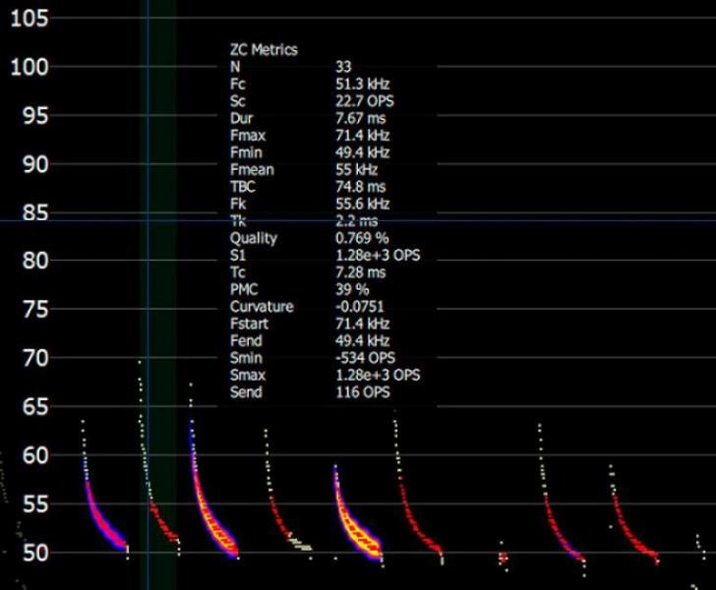Click the ZC Metrics panel title
The width and height of the screenshot is (716, 590).
point(263,49)
